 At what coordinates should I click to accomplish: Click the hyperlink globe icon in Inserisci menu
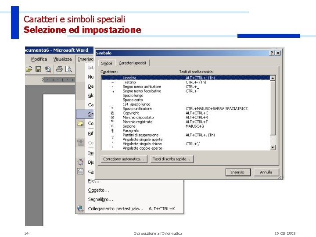(x=80, y=209)
